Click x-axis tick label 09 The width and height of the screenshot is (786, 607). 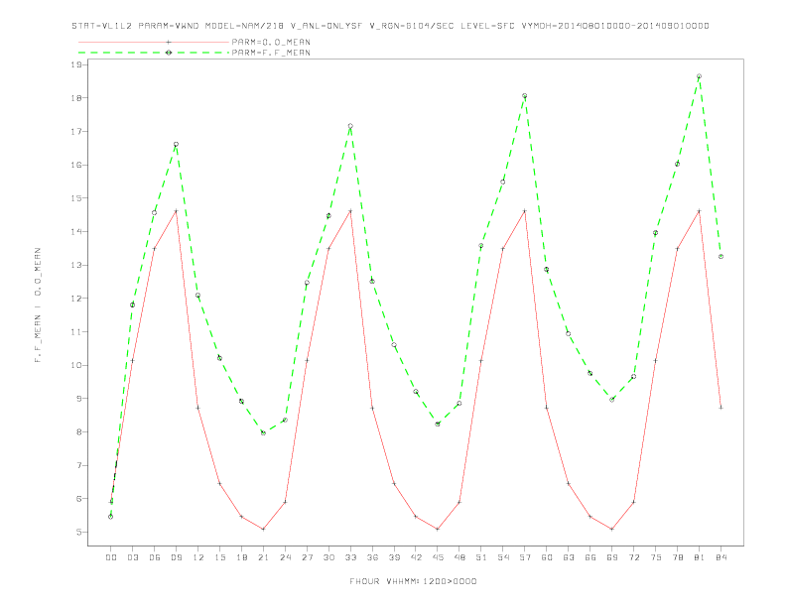(176, 557)
